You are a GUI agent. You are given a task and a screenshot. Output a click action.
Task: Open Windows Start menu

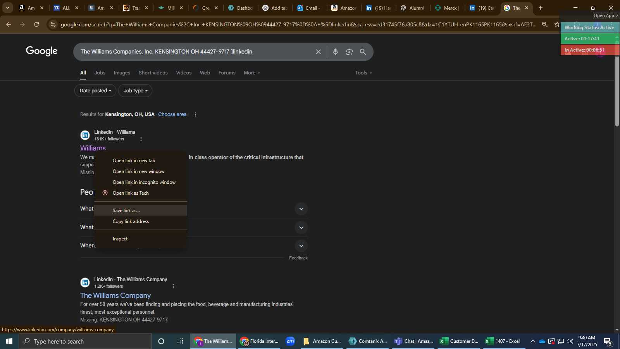pyautogui.click(x=9, y=341)
